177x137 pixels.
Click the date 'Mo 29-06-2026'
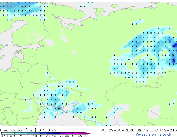tap(118, 130)
